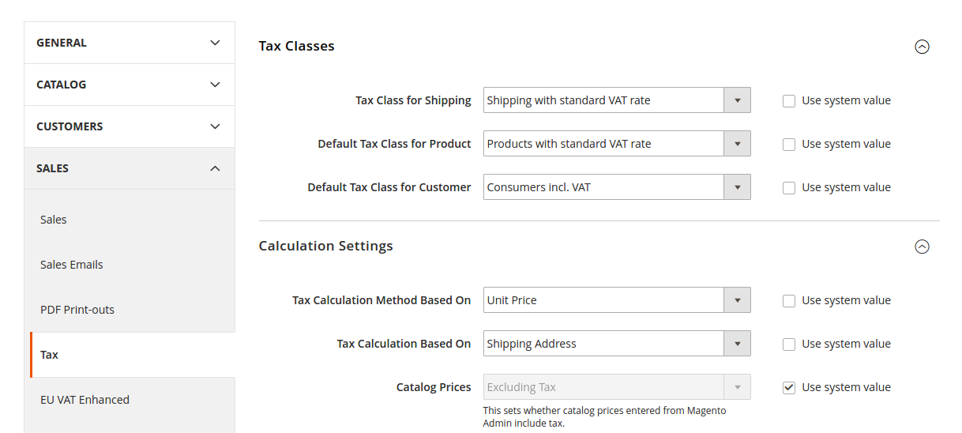Check Use system value for Default Product class
The width and height of the screenshot is (962, 433).
789,145
